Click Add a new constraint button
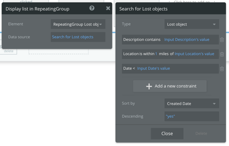This screenshot has height=146, width=229. click(170, 86)
